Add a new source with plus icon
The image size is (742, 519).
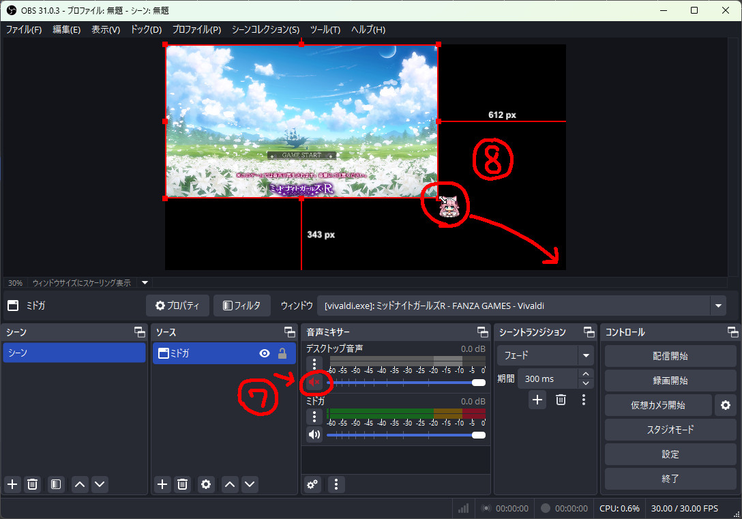162,484
